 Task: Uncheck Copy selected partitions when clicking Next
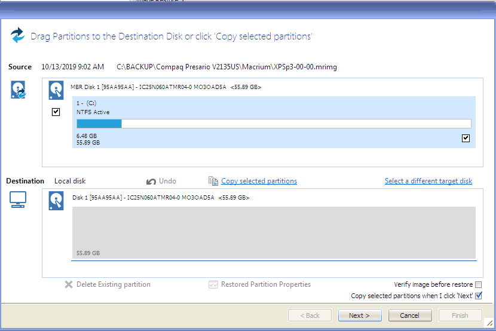479,296
